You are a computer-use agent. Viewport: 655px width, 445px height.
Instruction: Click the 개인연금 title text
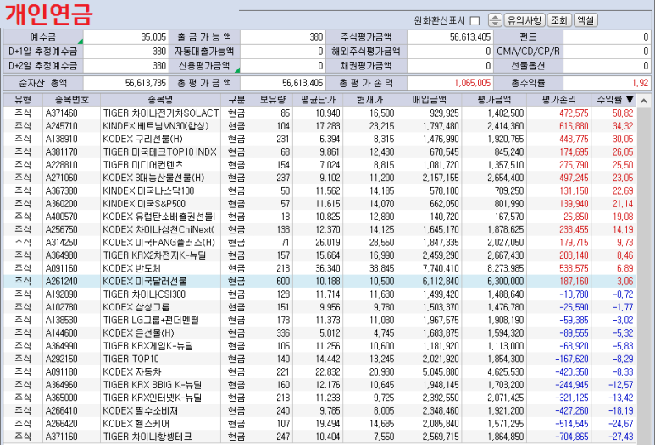pos(48,14)
